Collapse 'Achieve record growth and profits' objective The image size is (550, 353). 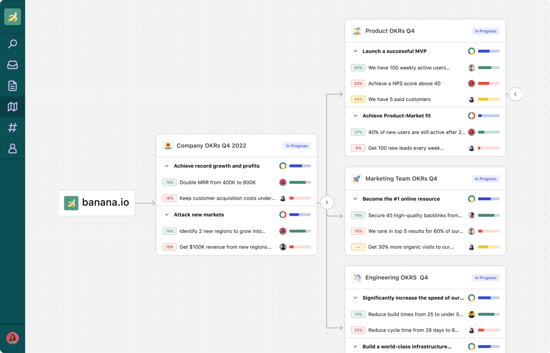tap(166, 166)
